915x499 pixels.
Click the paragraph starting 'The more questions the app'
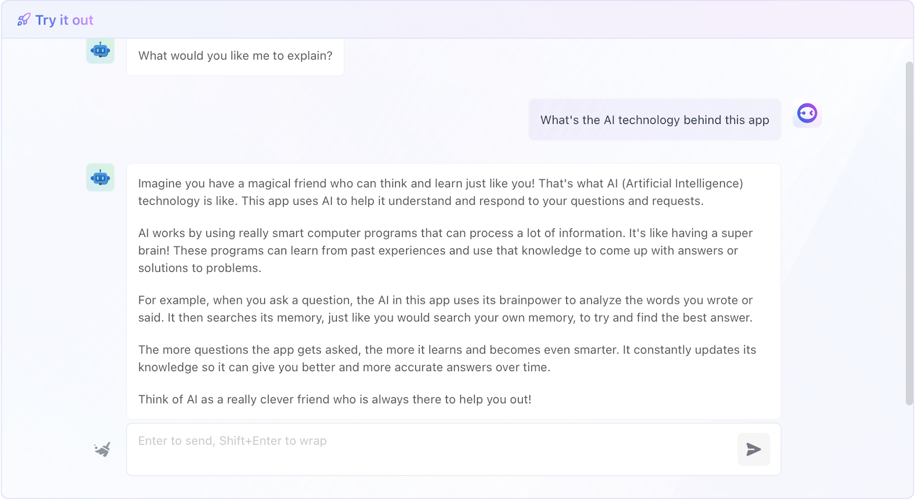(x=447, y=358)
